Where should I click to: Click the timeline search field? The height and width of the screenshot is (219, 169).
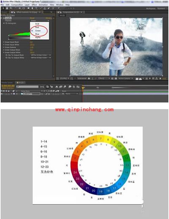[27, 86]
